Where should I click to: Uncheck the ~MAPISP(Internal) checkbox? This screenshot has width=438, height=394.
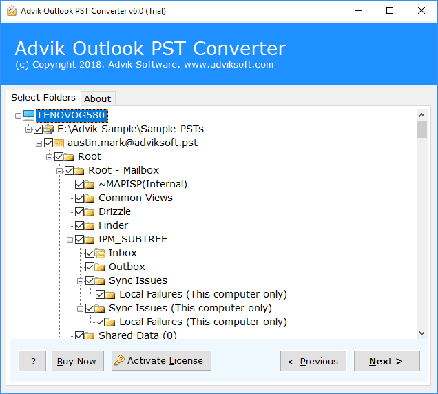pos(80,185)
